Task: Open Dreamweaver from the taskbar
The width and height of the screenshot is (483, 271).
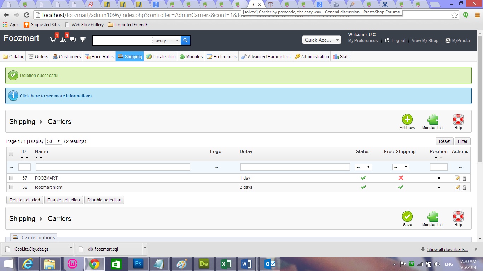Action: pos(204,264)
